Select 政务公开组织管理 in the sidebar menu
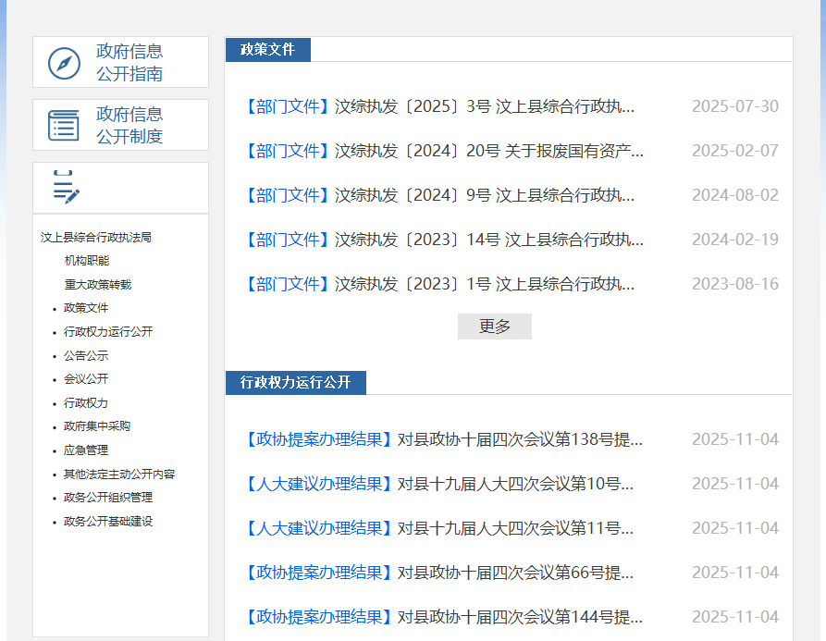The height and width of the screenshot is (641, 826). click(x=108, y=498)
